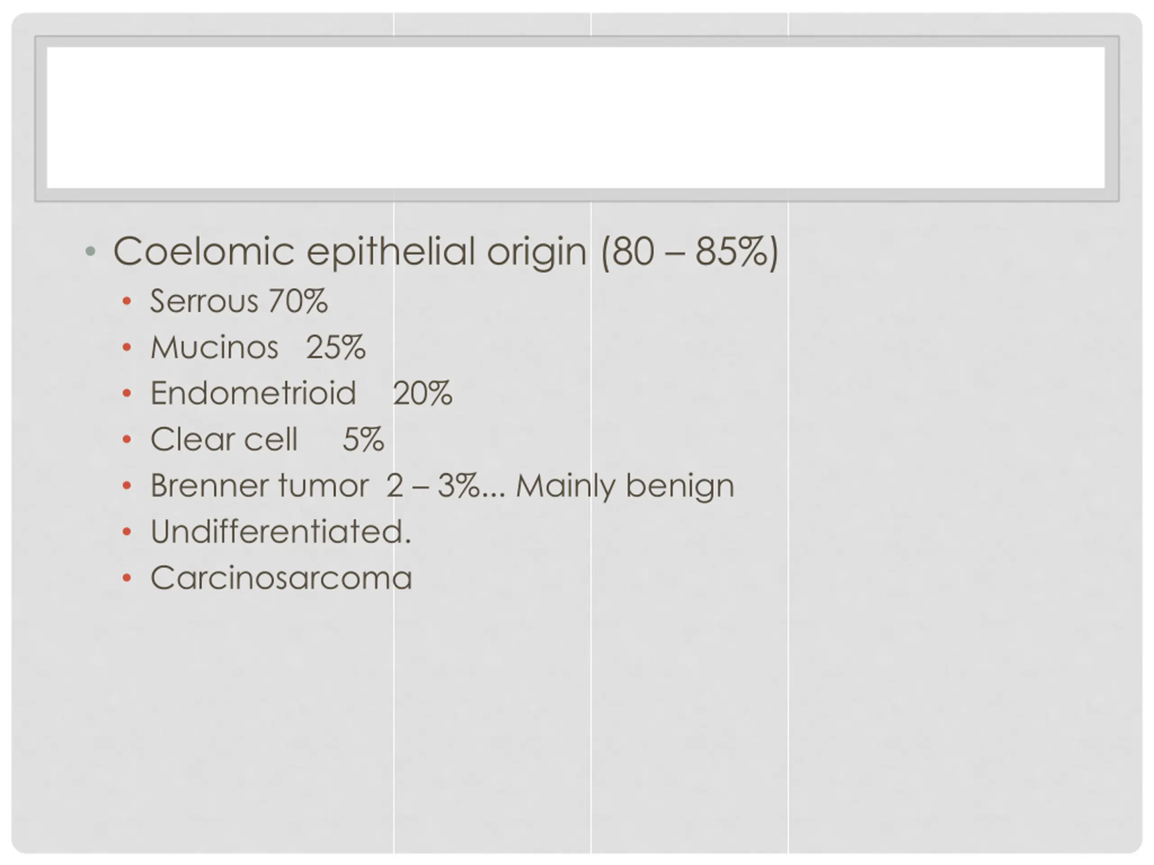Viewport: 1154px width, 865px height.
Task: Click the red bullet before Undifferentiated
Action: (x=126, y=532)
